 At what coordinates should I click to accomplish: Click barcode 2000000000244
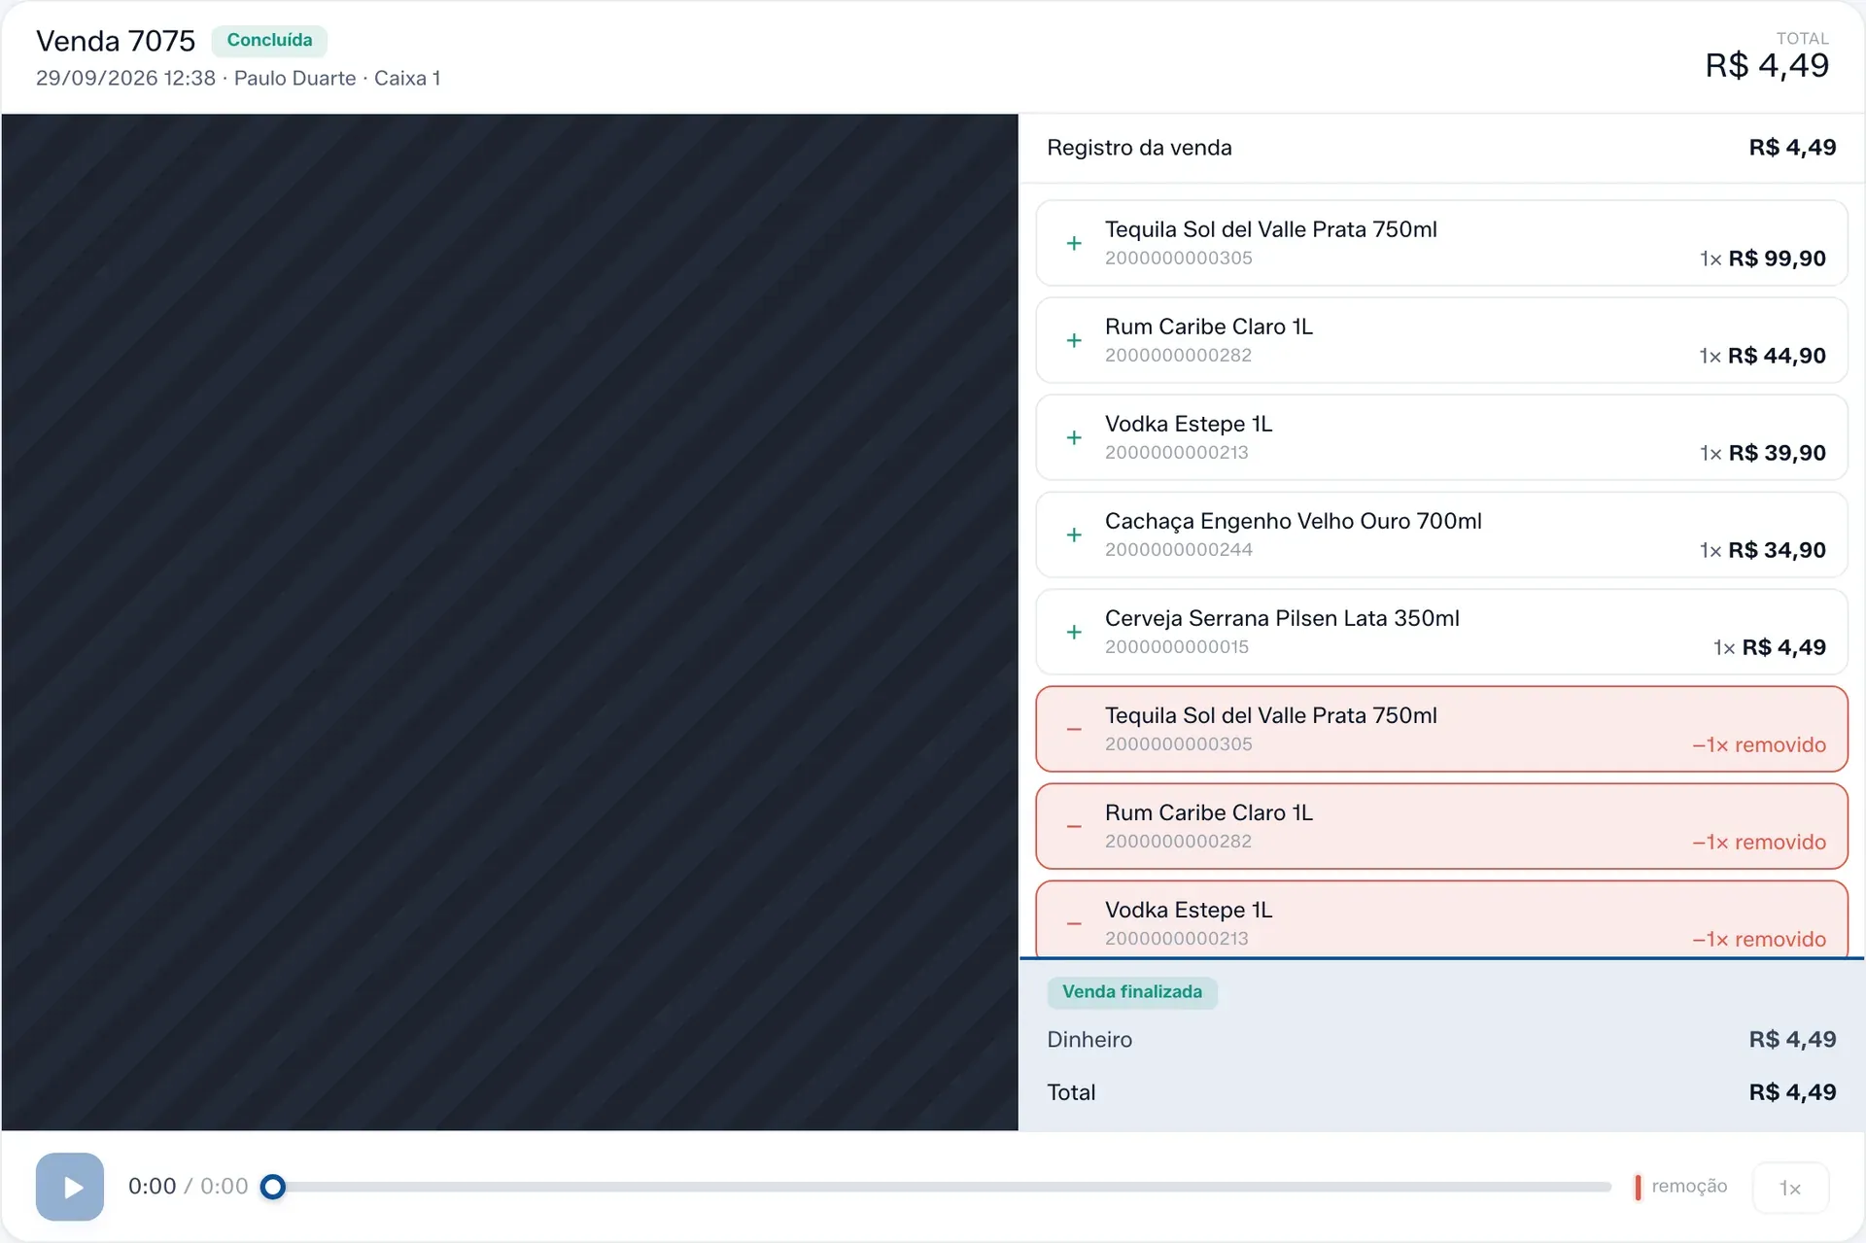[x=1178, y=550]
